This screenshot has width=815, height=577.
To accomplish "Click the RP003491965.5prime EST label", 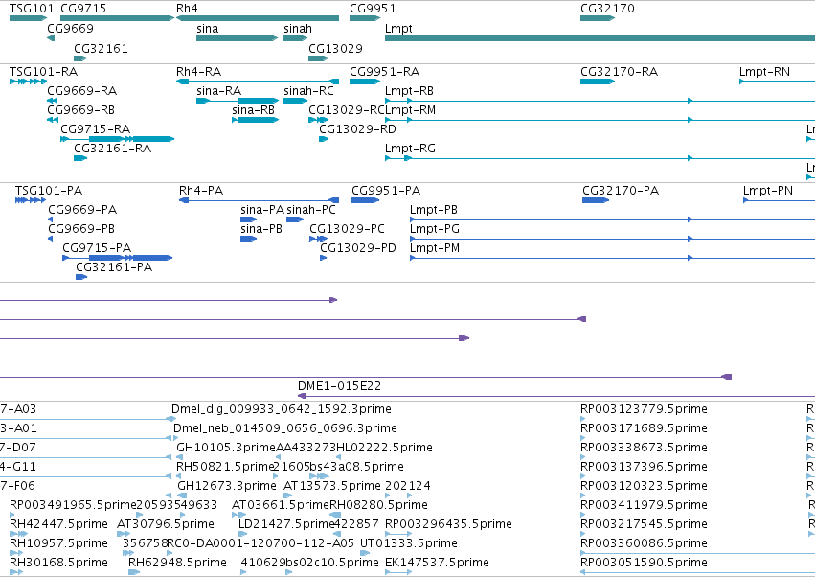I will [73, 505].
